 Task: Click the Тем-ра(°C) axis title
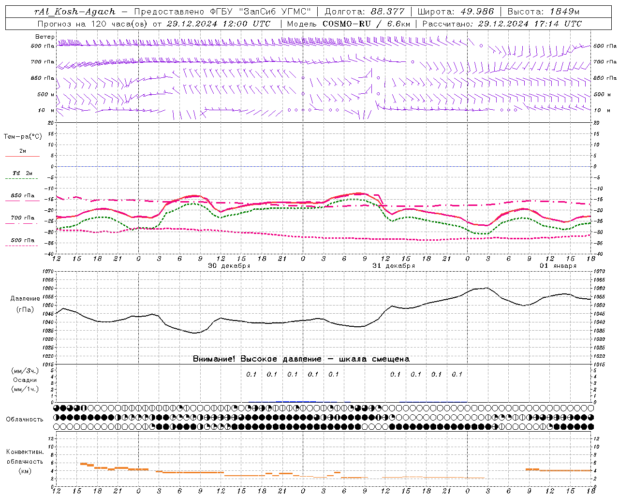(x=23, y=137)
